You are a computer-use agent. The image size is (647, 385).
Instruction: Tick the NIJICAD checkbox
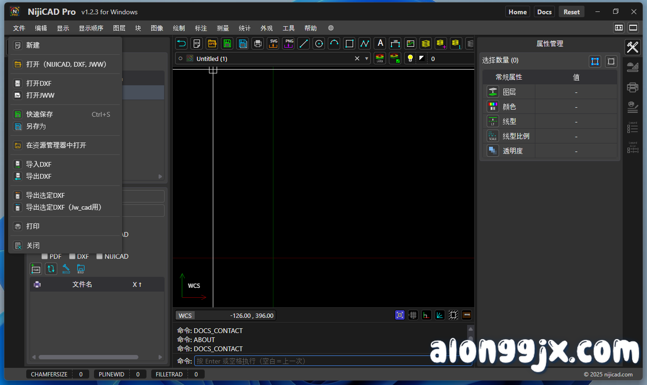tap(100, 256)
